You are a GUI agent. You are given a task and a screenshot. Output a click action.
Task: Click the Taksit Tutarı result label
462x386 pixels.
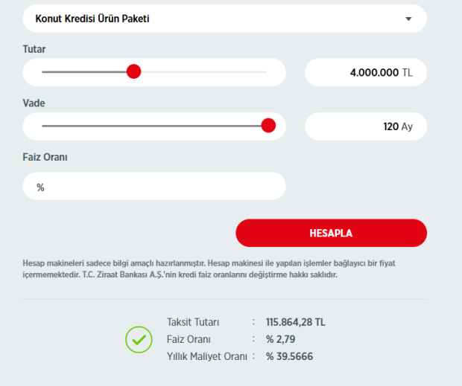(193, 323)
